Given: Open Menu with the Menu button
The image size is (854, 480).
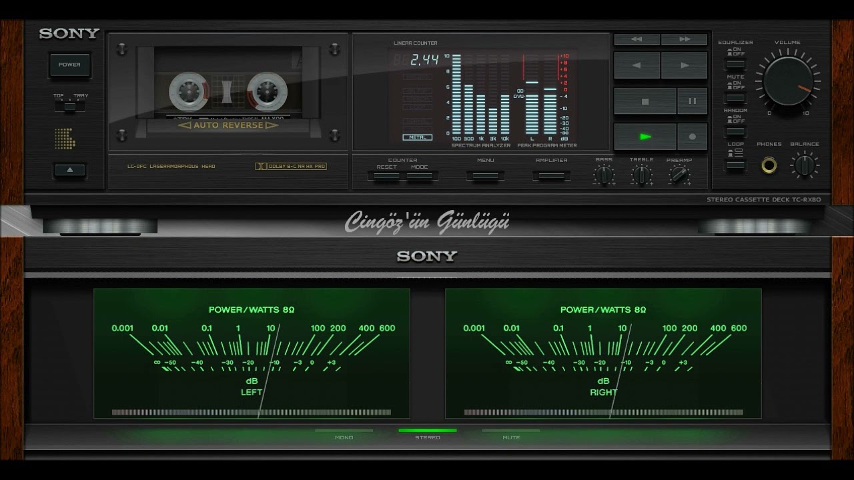Looking at the screenshot, I should point(485,176).
